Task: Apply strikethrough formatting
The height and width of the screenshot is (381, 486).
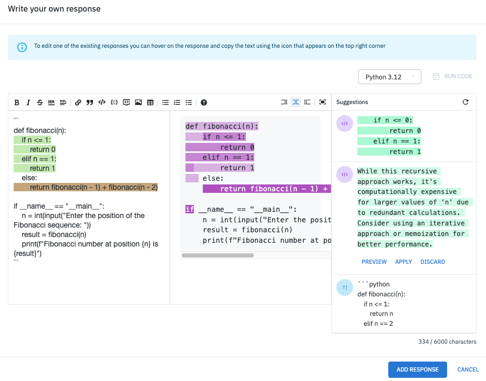Action: [x=40, y=102]
